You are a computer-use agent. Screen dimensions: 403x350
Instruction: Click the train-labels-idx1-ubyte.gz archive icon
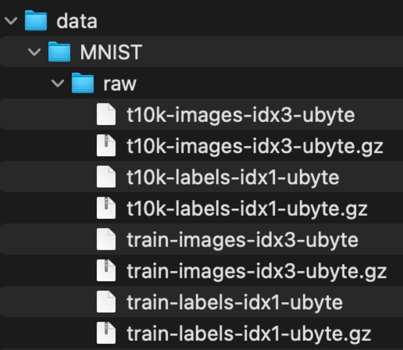coord(106,333)
